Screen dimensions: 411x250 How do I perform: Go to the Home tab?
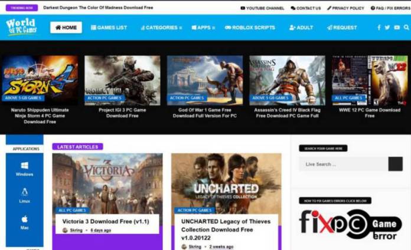pyautogui.click(x=66, y=28)
